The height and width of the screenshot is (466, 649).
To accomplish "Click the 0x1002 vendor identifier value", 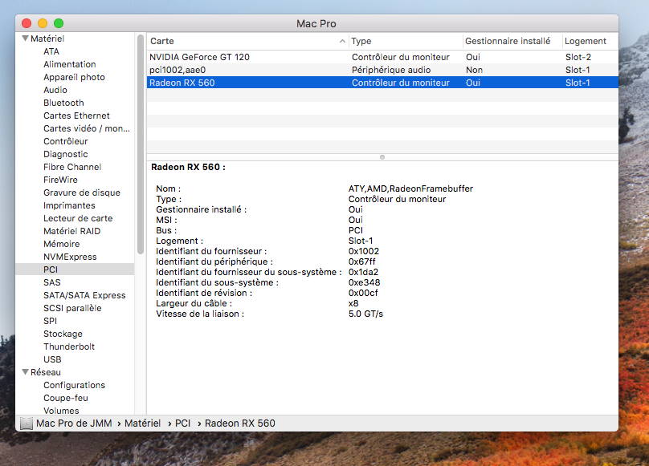I will click(x=363, y=251).
